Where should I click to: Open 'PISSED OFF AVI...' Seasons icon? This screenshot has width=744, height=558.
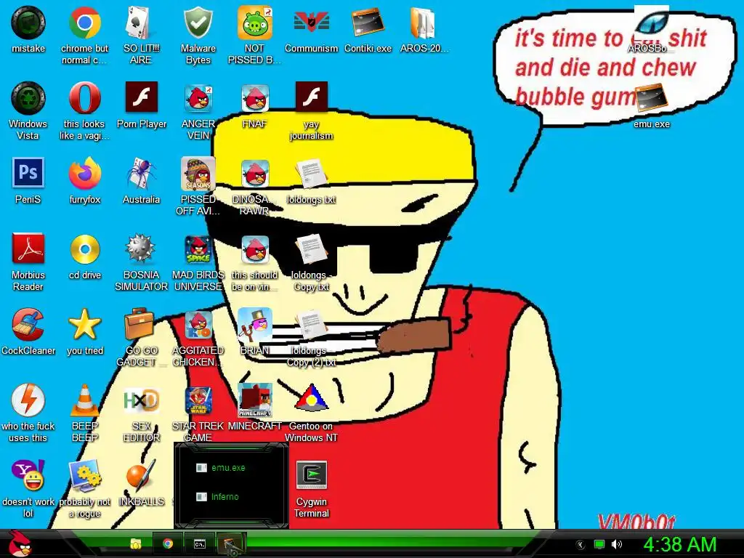click(198, 174)
